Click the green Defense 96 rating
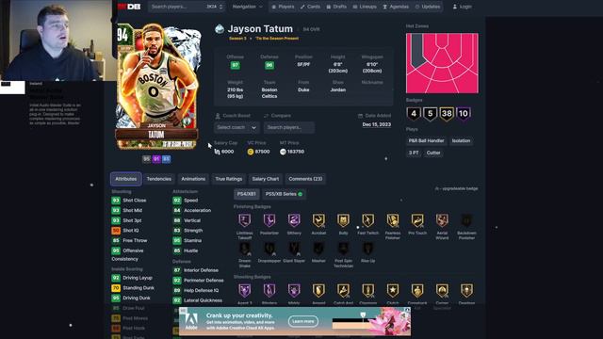This screenshot has width=603, height=339. [x=269, y=65]
